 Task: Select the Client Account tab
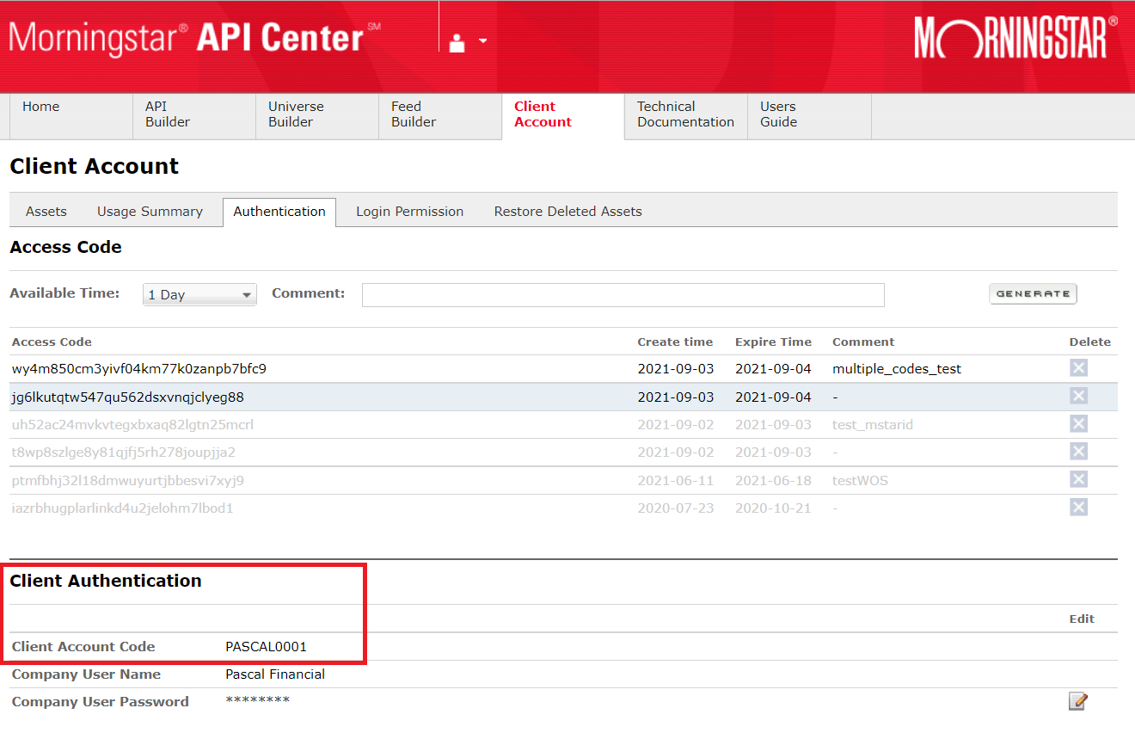tap(563, 115)
